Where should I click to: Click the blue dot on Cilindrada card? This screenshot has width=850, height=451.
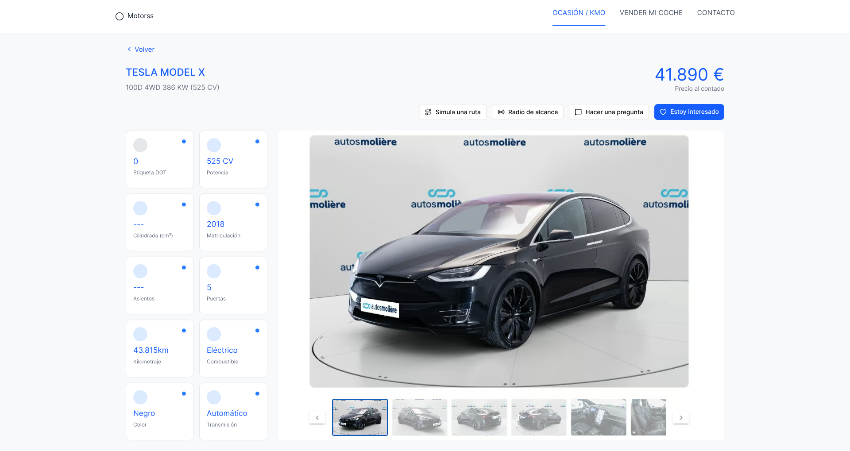point(184,204)
